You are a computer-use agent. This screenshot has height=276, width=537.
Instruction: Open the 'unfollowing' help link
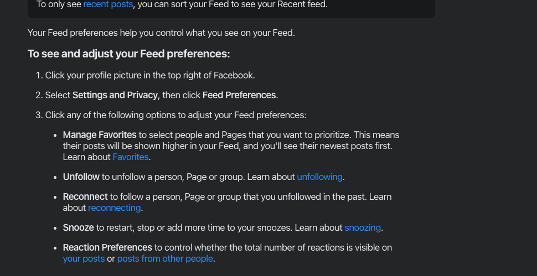(x=319, y=177)
